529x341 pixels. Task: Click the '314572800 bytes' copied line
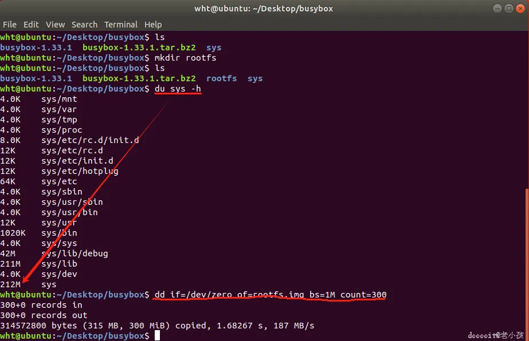click(157, 326)
